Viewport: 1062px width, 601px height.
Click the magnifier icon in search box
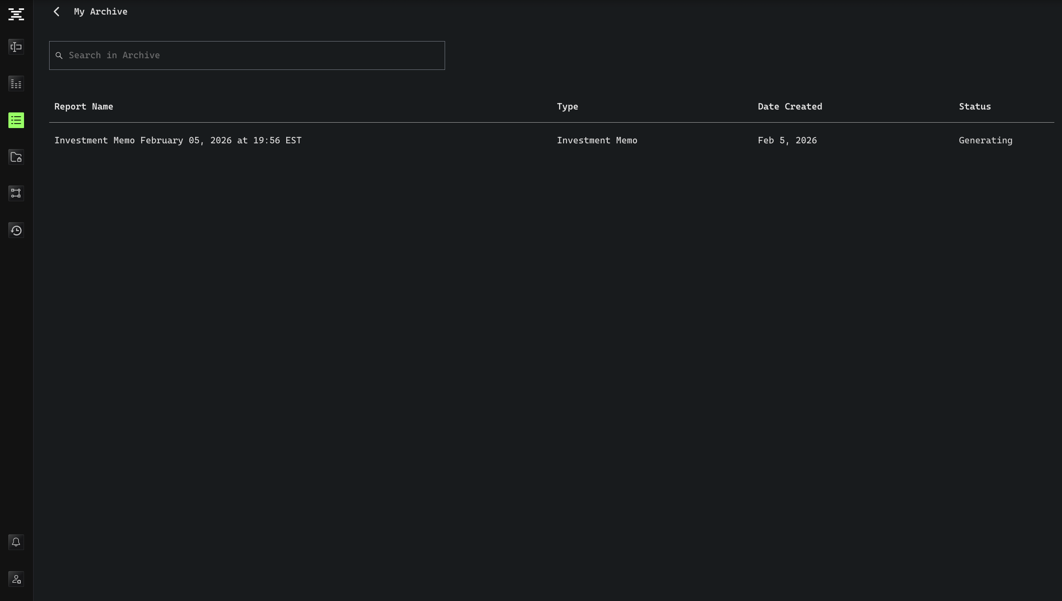[59, 55]
